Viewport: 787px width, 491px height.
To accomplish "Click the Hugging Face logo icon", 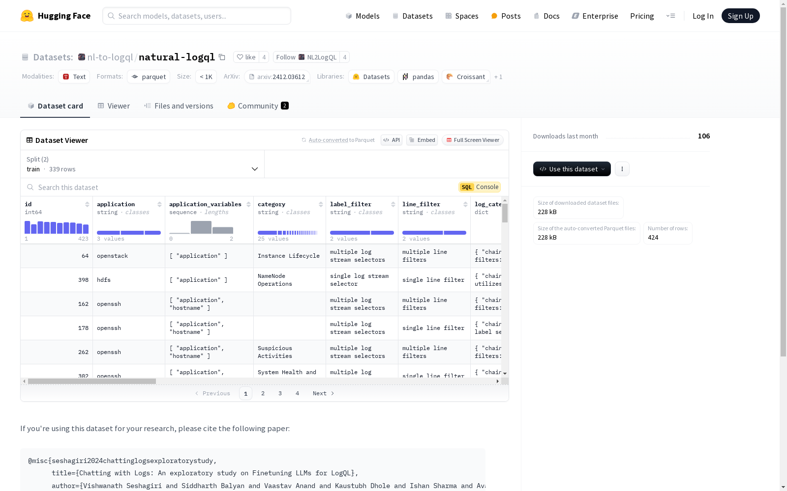I will pos(27,16).
